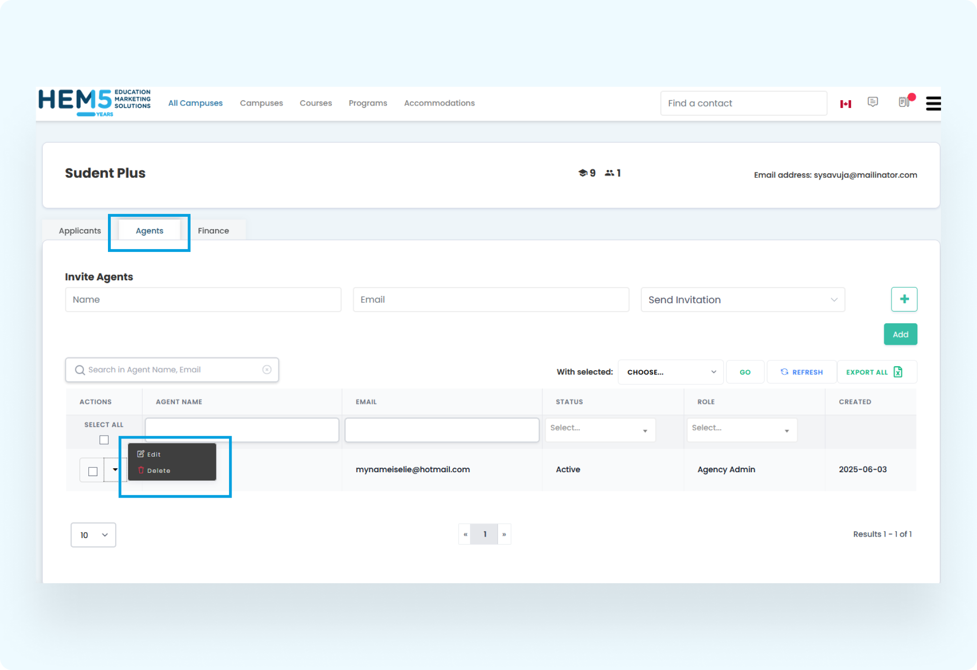Check the Select All checkbox
The width and height of the screenshot is (977, 670).
click(x=104, y=440)
